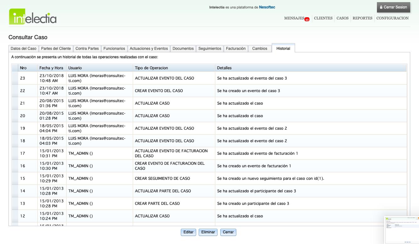Switch to the Datos del Caso tab
The width and height of the screenshot is (419, 244).
[24, 49]
